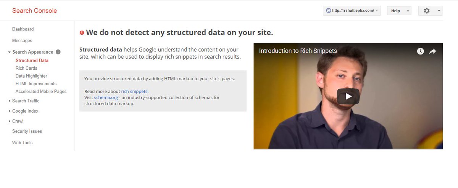The height and width of the screenshot is (188, 458).
Task: Click the video share arrow icon
Action: coord(432,51)
